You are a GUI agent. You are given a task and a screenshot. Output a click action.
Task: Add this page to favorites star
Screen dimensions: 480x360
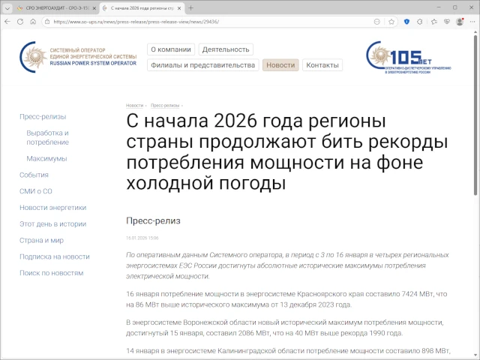click(391, 22)
